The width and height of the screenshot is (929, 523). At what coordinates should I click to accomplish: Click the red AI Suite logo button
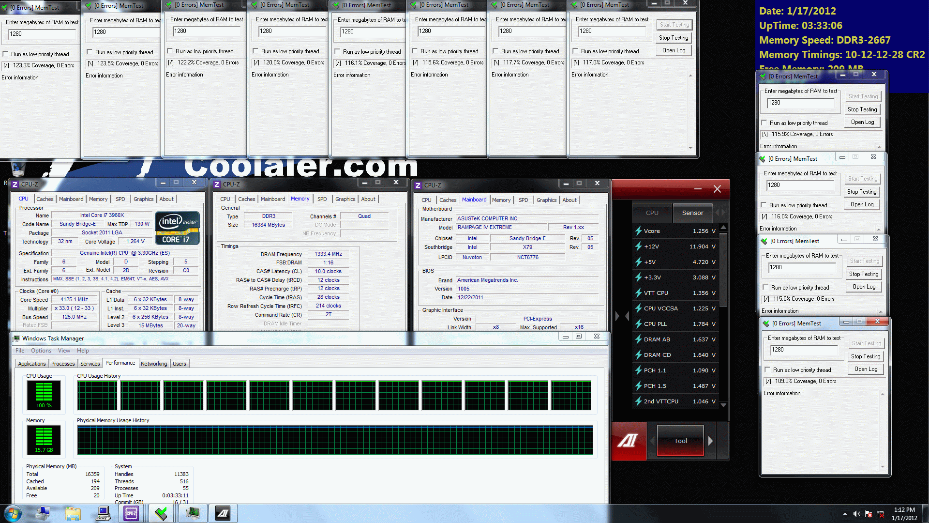point(628,441)
